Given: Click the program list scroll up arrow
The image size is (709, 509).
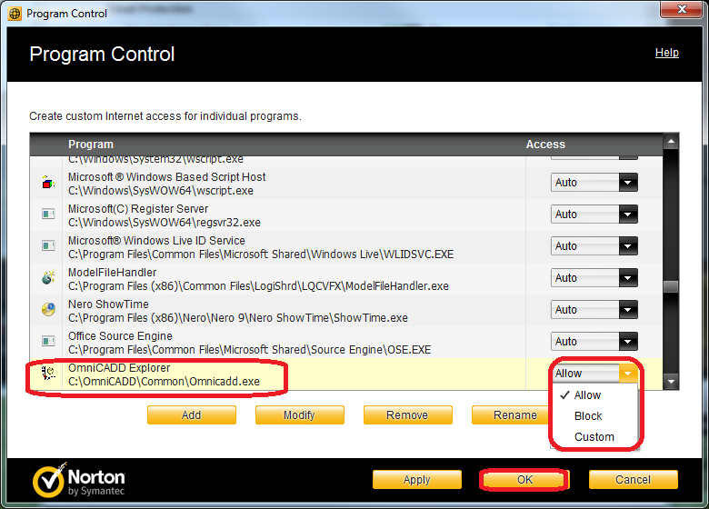Looking at the screenshot, I should 671,142.
